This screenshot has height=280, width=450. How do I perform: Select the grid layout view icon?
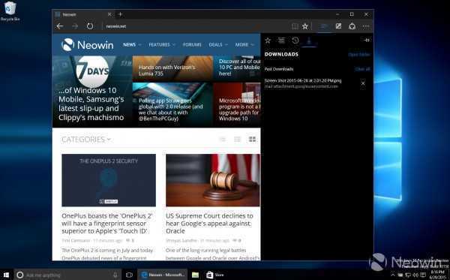[x=252, y=140]
